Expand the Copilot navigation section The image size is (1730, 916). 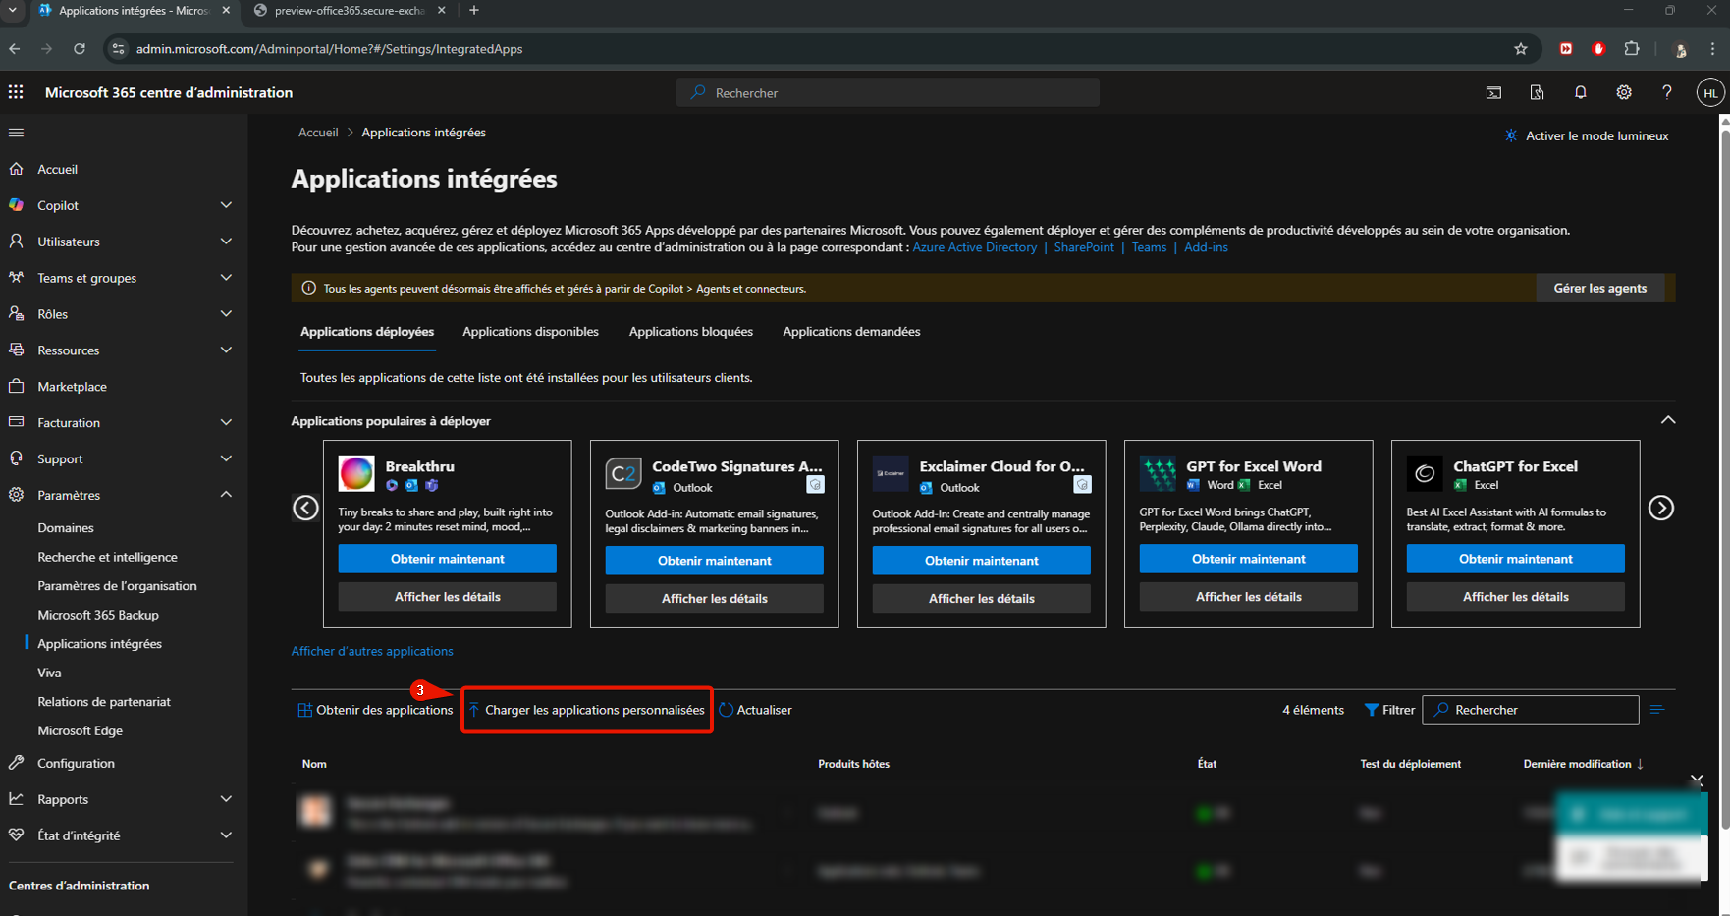point(226,205)
